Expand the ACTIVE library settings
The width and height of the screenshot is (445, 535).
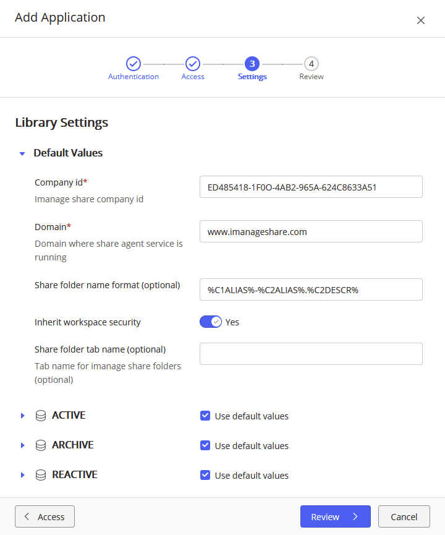[23, 415]
